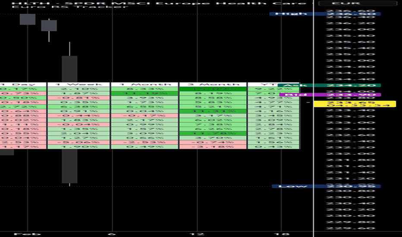Click the 230.00 price scale value
The height and width of the screenshot is (237, 402).
[351, 216]
